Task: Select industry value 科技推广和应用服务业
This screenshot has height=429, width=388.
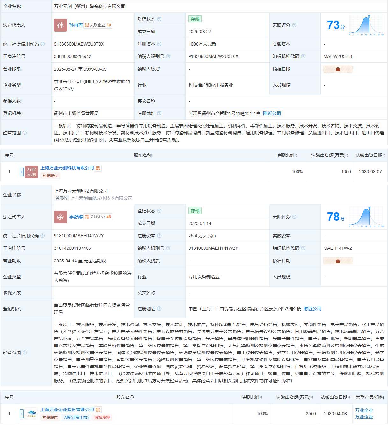Action: pyautogui.click(x=211, y=85)
